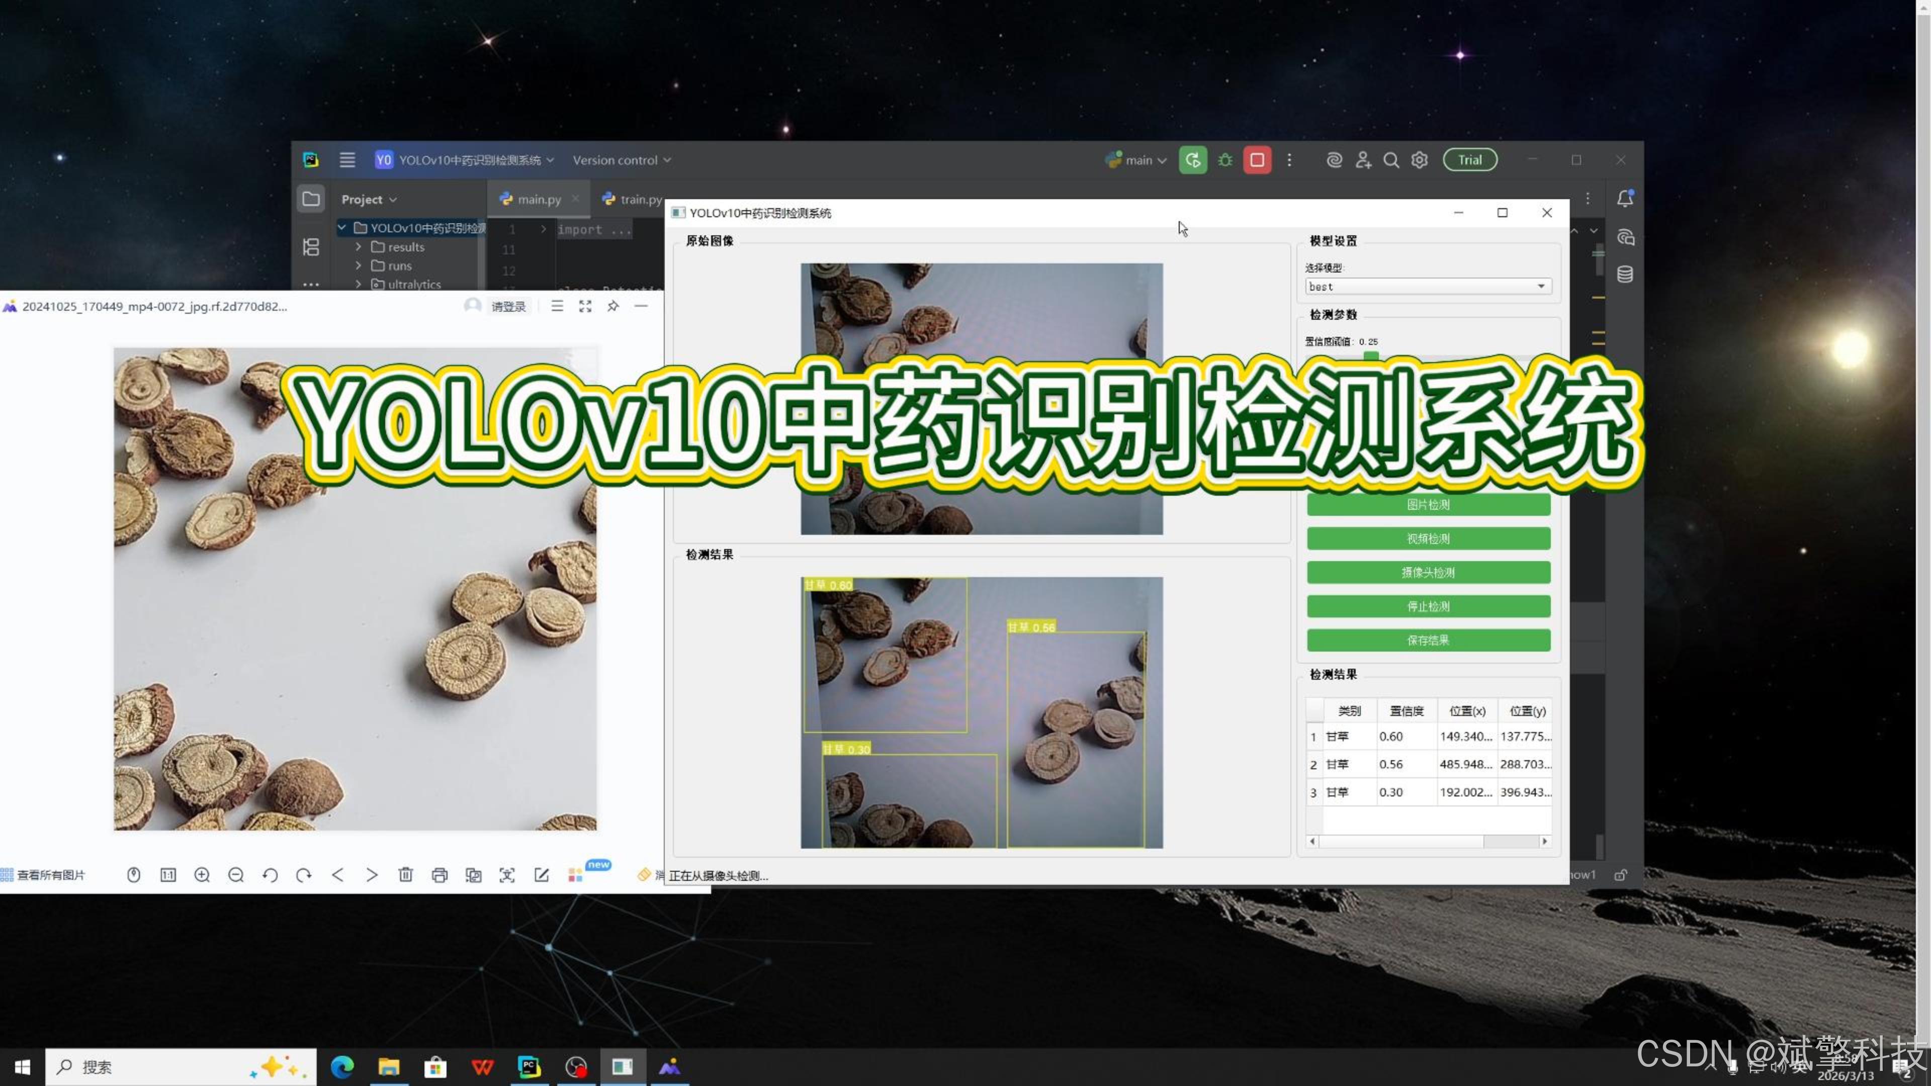Go to the next image
Screen dimensions: 1931x1086
[x=372, y=875]
